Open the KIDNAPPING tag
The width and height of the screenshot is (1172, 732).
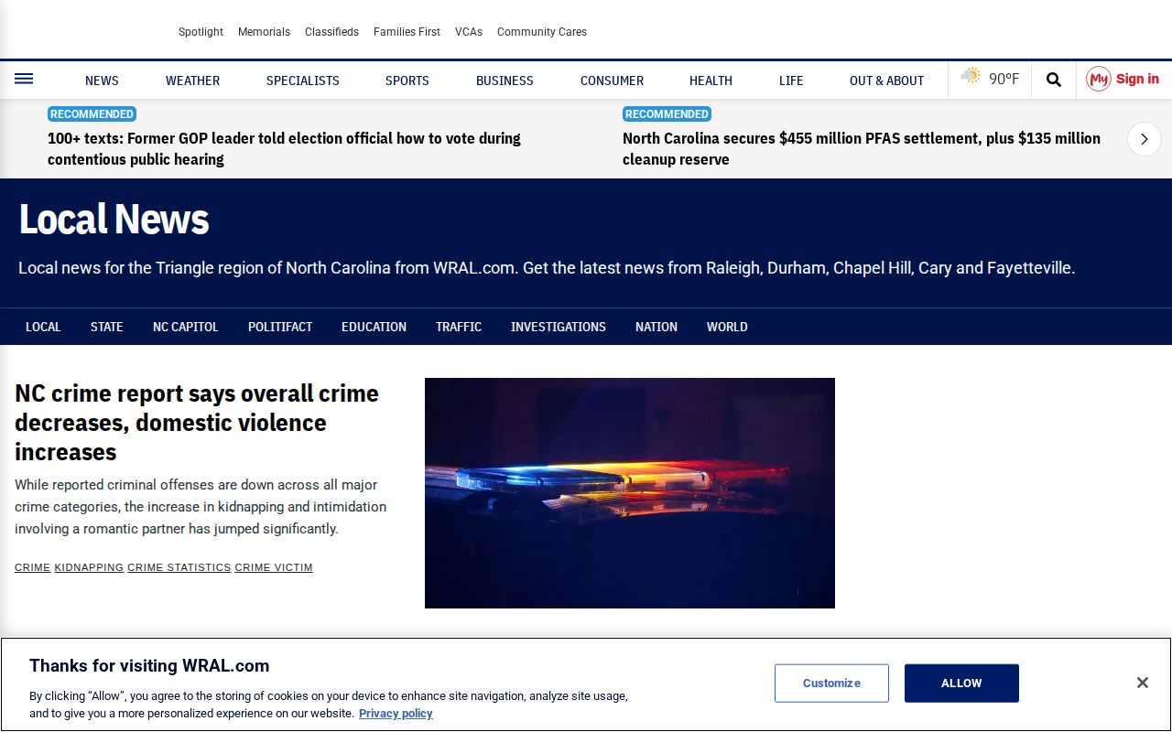tap(89, 567)
